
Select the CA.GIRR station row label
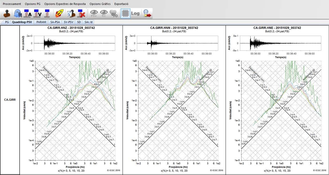pos(10,100)
